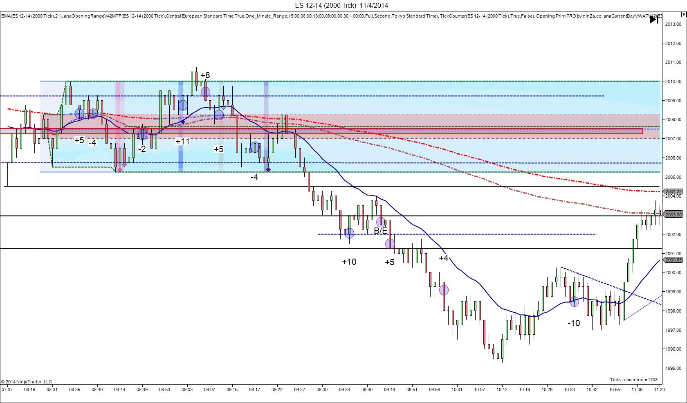687x403 pixels.
Task: Click the 2012.00 price axis label
Action: click(x=673, y=43)
